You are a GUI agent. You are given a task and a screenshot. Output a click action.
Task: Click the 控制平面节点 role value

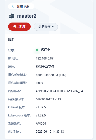tap(45, 67)
